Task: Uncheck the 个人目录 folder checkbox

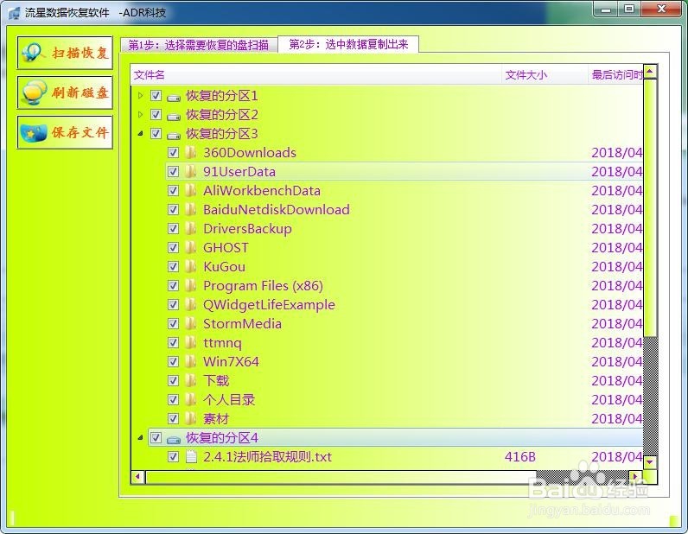Action: pyautogui.click(x=174, y=400)
